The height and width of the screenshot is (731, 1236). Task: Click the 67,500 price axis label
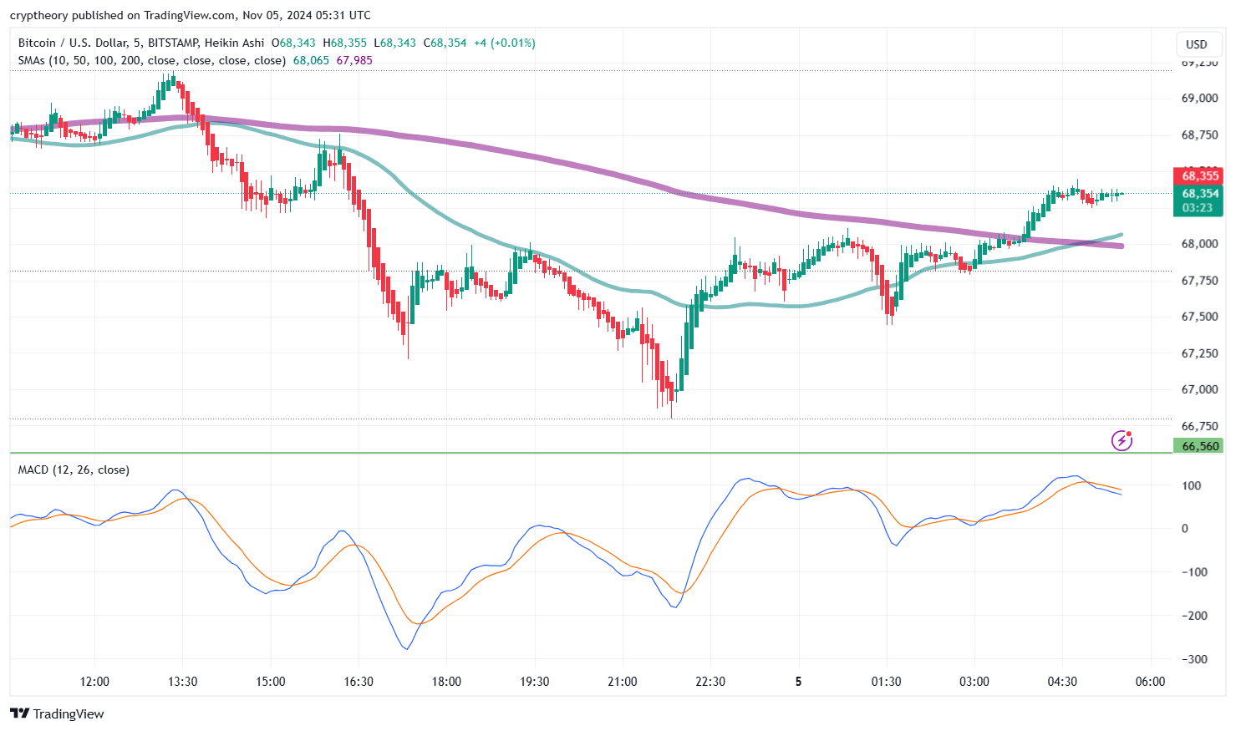pyautogui.click(x=1199, y=317)
